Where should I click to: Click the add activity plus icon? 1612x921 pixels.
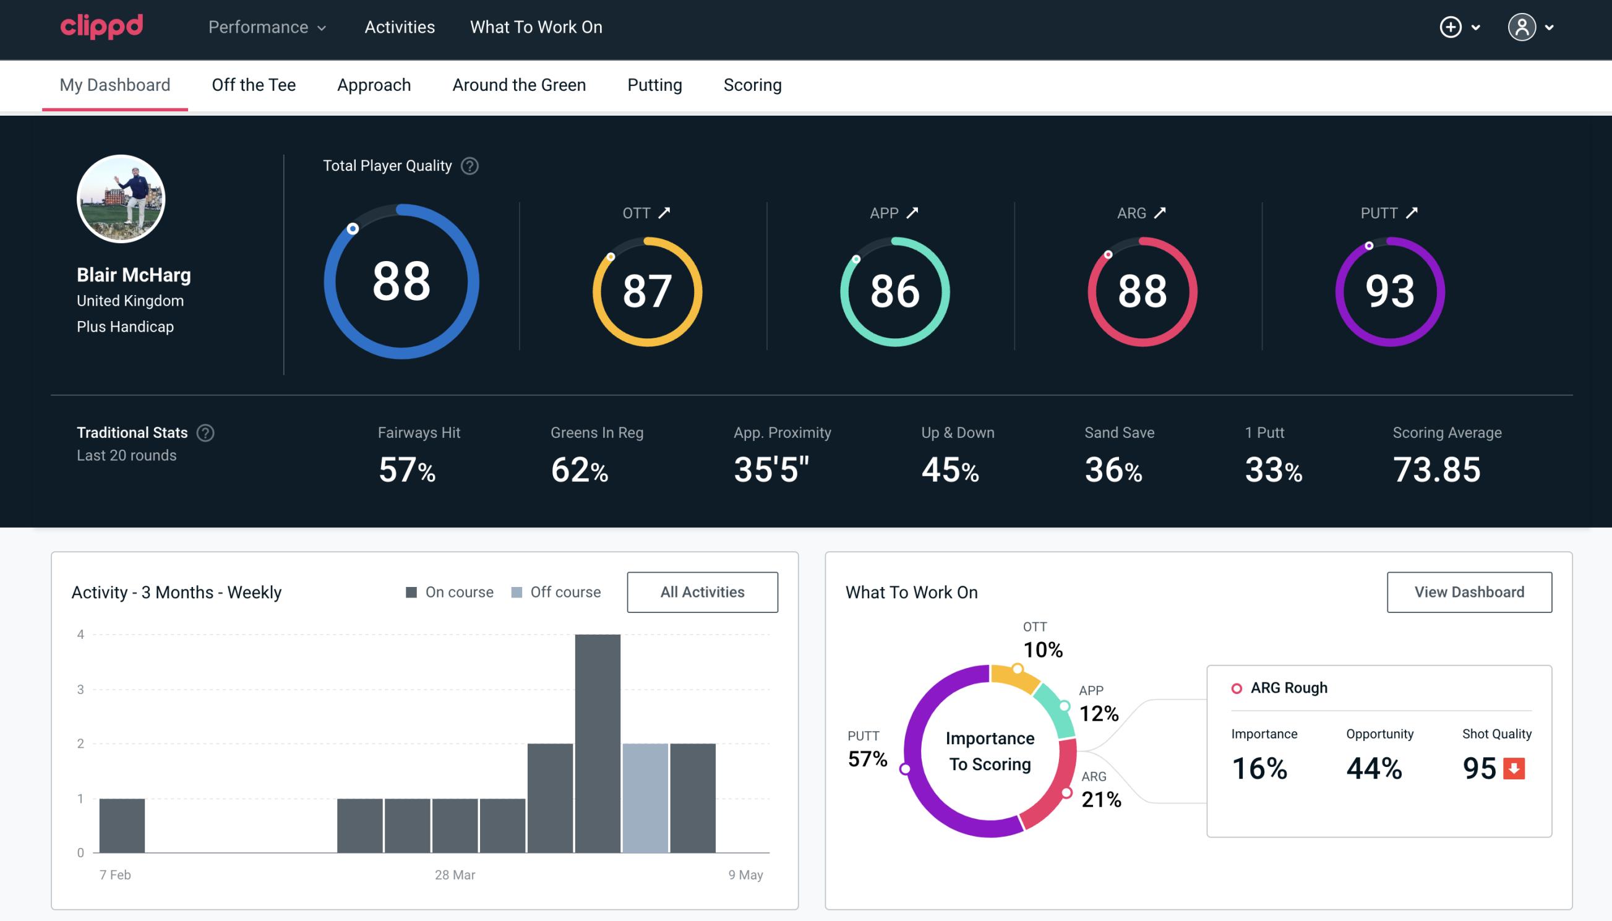(x=1451, y=27)
